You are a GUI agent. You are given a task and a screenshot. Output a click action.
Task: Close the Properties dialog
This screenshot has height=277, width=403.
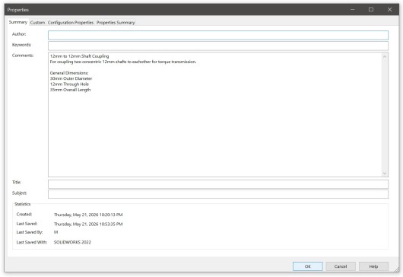point(389,10)
